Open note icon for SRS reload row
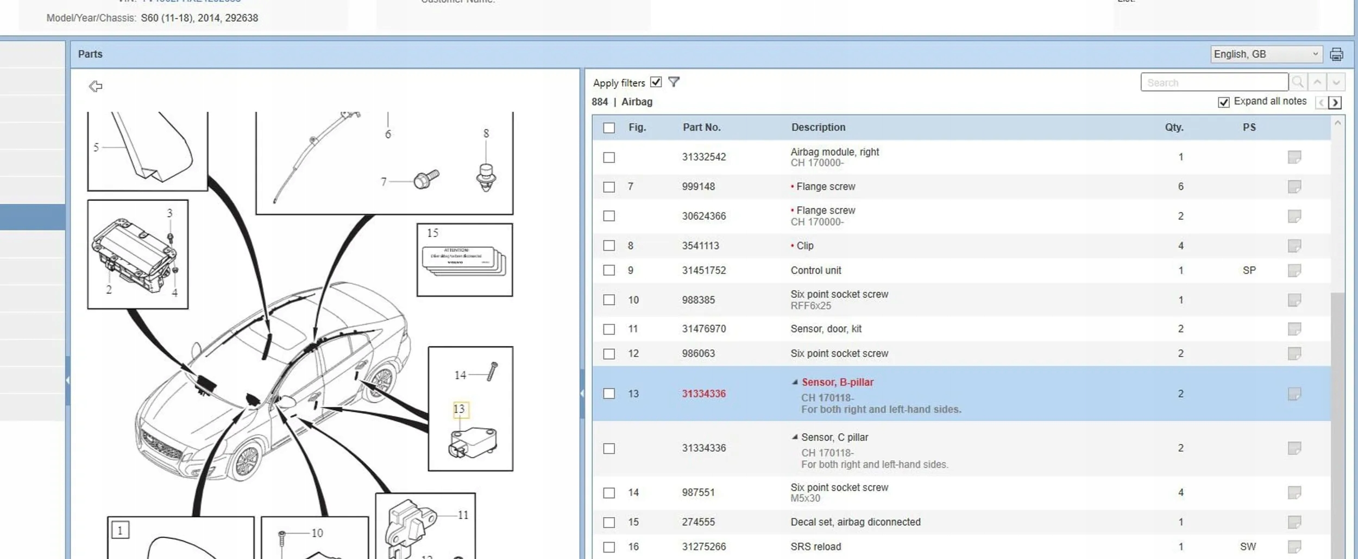Image resolution: width=1358 pixels, height=559 pixels. (1294, 547)
